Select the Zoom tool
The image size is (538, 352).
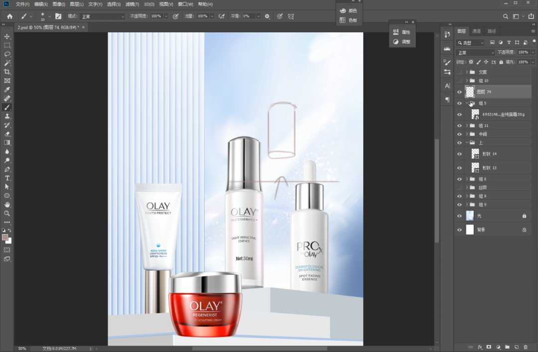click(x=7, y=214)
